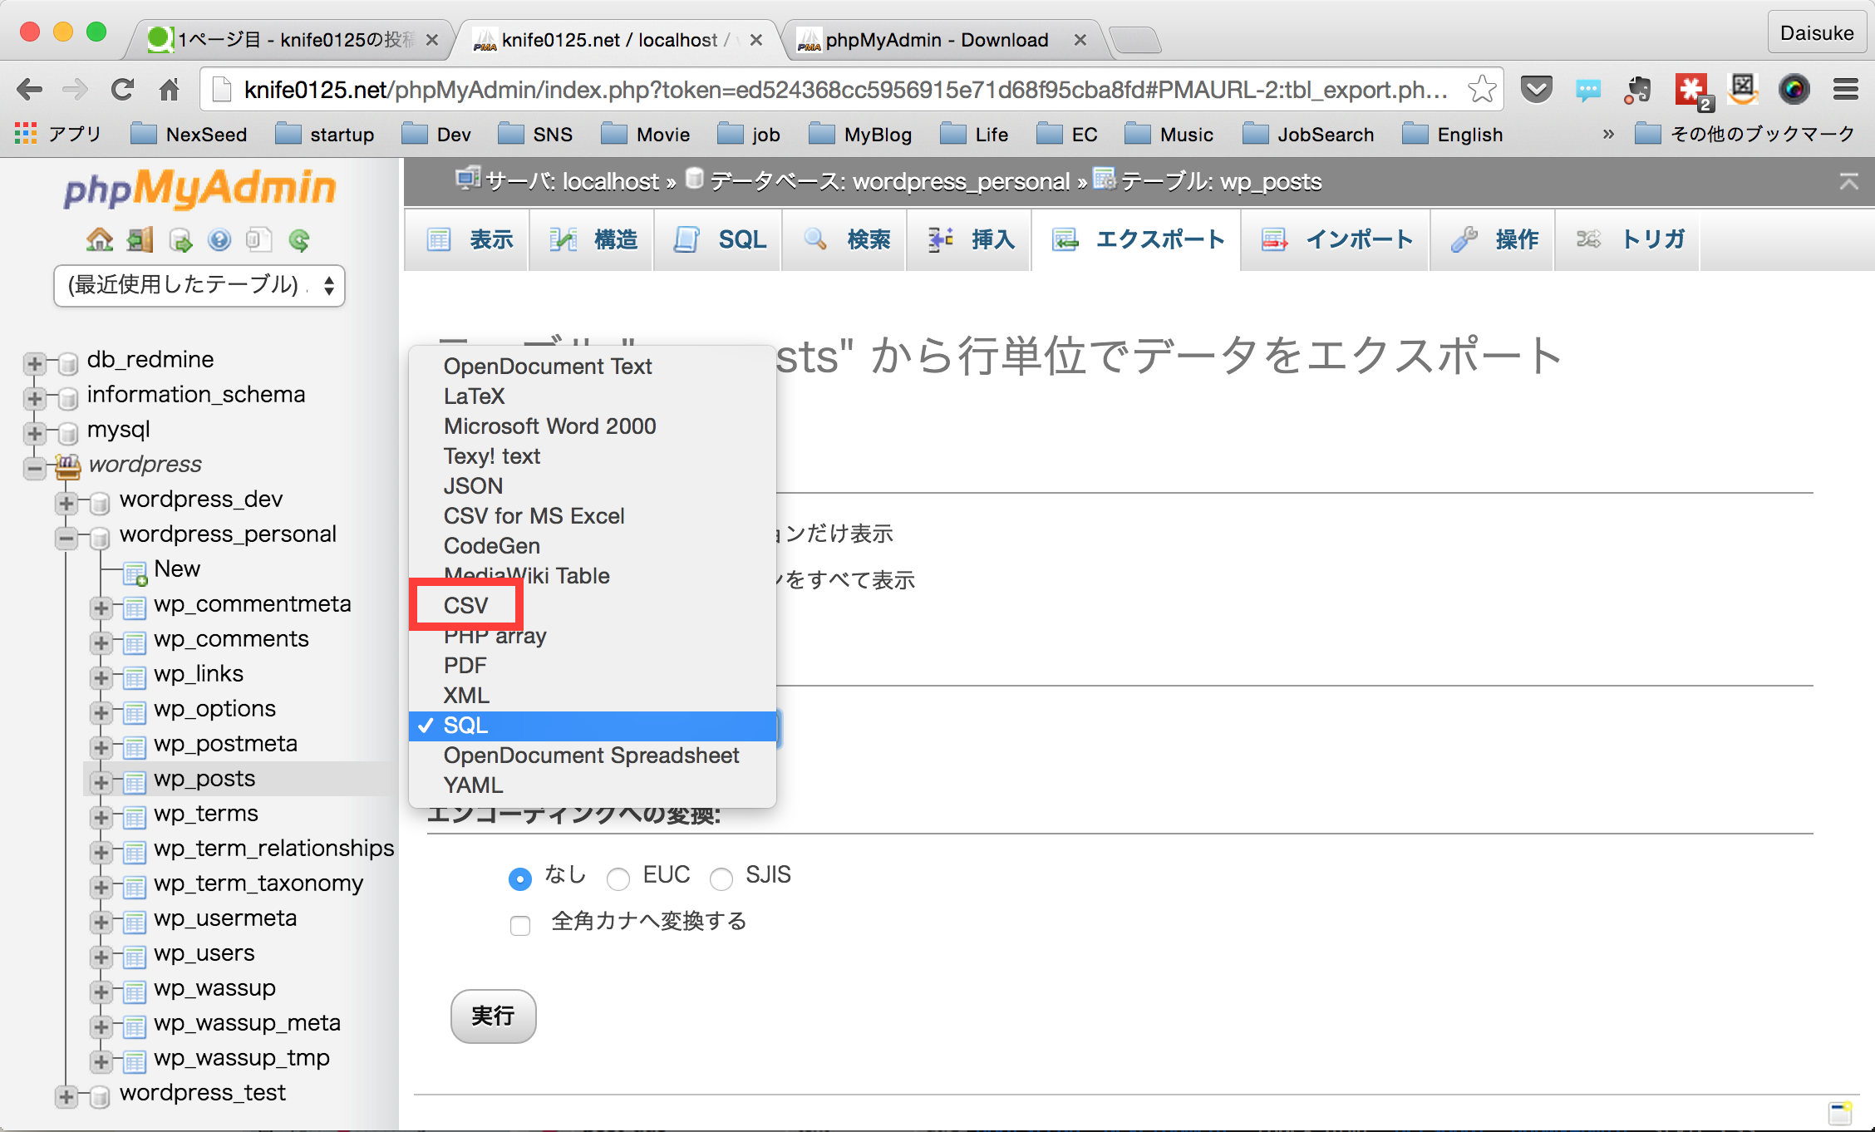Click the logout door icon in sidebar

140,240
